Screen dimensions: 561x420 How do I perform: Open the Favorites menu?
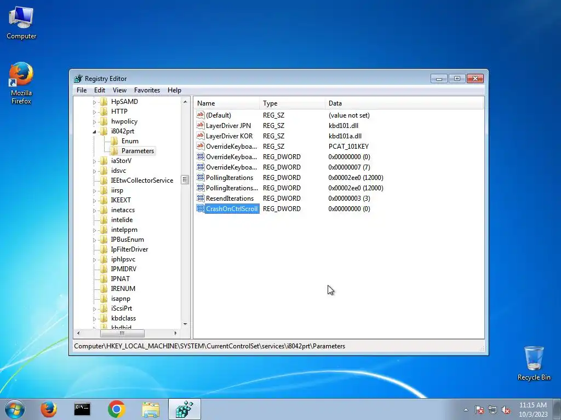point(147,90)
